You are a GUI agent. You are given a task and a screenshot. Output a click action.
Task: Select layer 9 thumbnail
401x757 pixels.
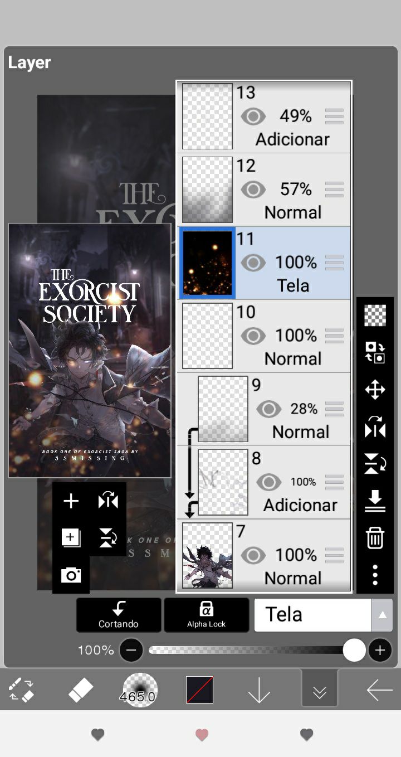point(223,409)
